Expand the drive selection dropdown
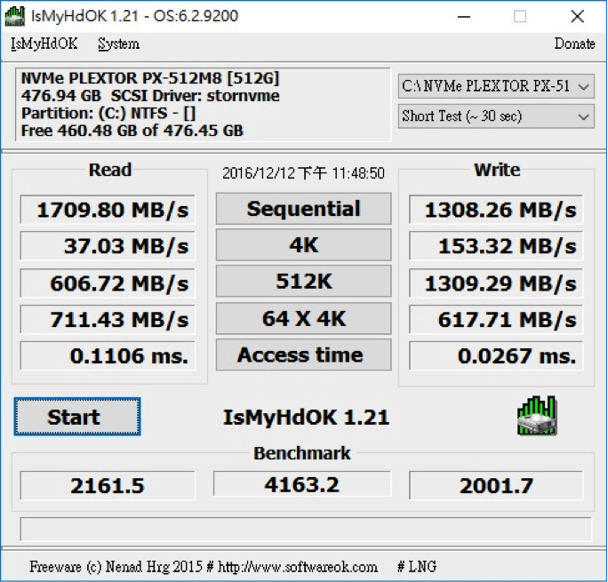 [x=496, y=86]
